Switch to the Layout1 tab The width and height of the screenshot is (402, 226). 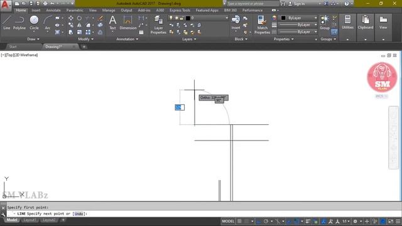[x=30, y=220]
